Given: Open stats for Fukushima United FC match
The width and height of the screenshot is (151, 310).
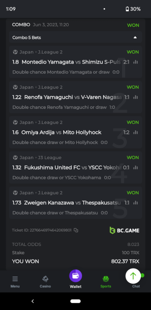Looking at the screenshot, I should click(136, 168).
